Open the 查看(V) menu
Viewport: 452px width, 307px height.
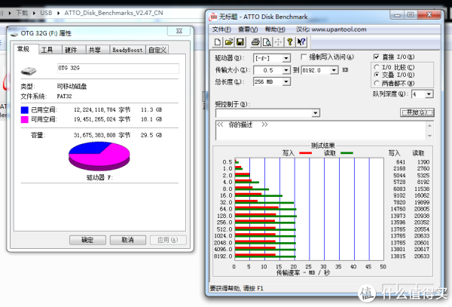coord(248,29)
